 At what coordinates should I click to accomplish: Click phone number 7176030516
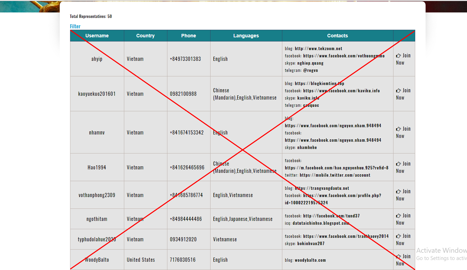pyautogui.click(x=183, y=260)
